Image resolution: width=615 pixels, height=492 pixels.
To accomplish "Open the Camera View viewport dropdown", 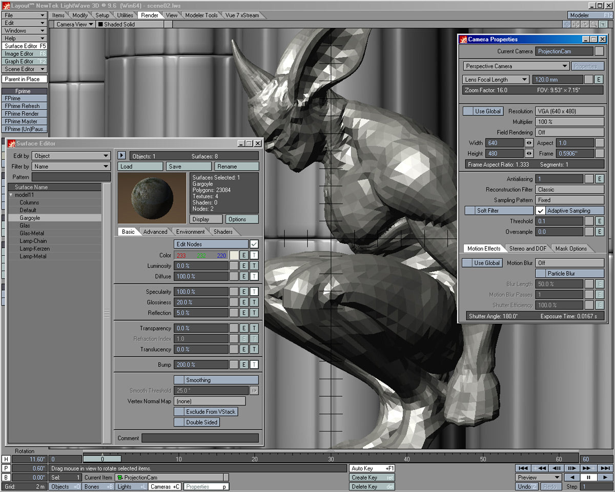I will coord(75,24).
